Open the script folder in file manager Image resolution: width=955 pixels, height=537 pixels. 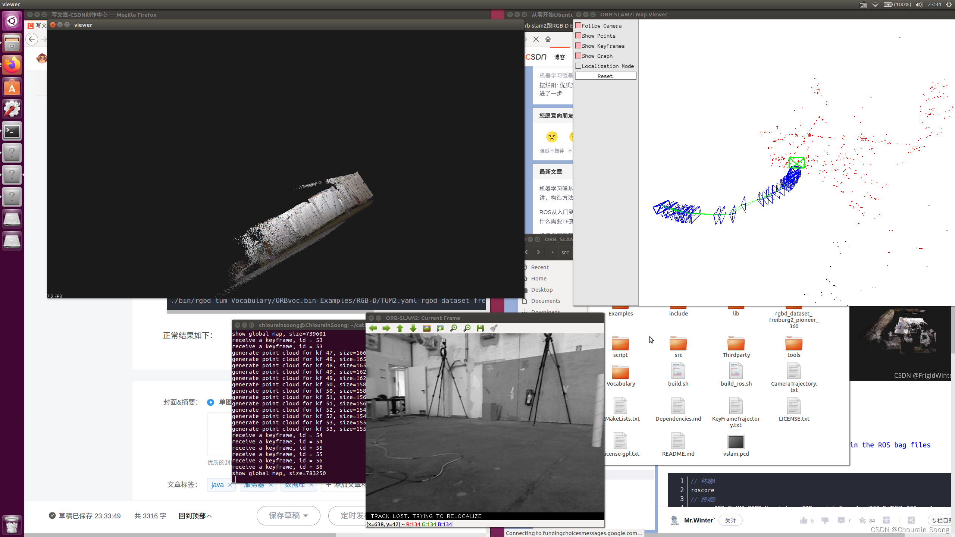point(620,347)
